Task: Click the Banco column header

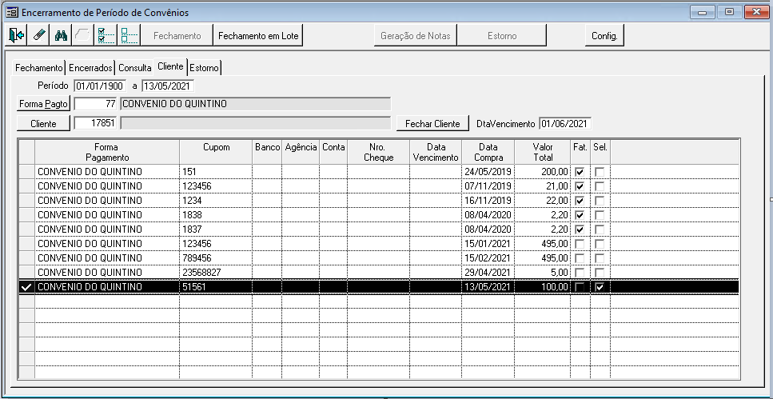Action: (x=267, y=153)
